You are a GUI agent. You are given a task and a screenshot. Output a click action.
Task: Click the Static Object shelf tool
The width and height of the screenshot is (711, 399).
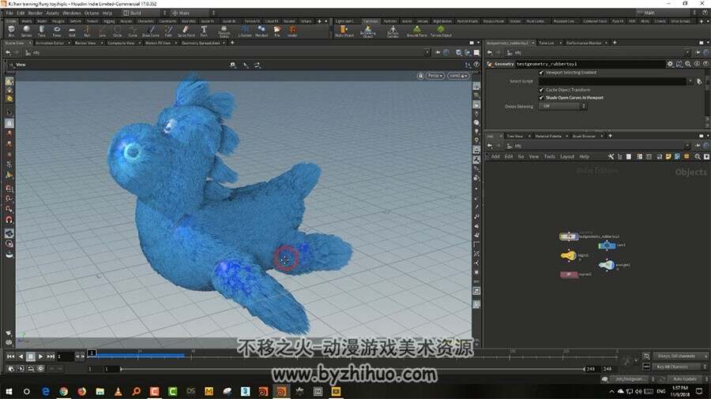point(344,31)
